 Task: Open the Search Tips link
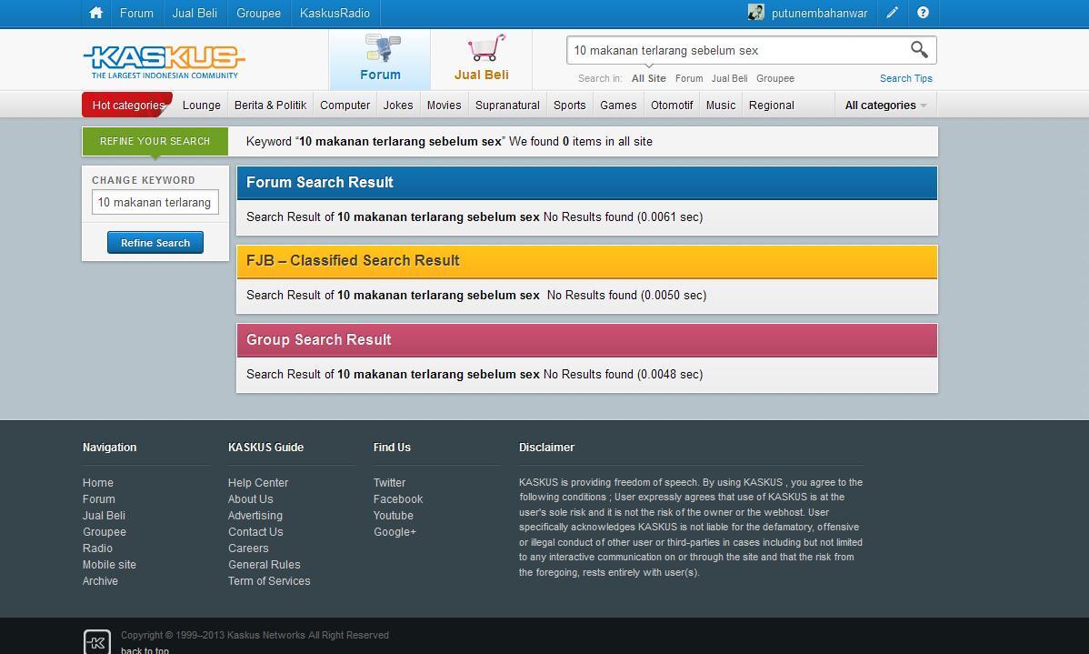click(905, 78)
